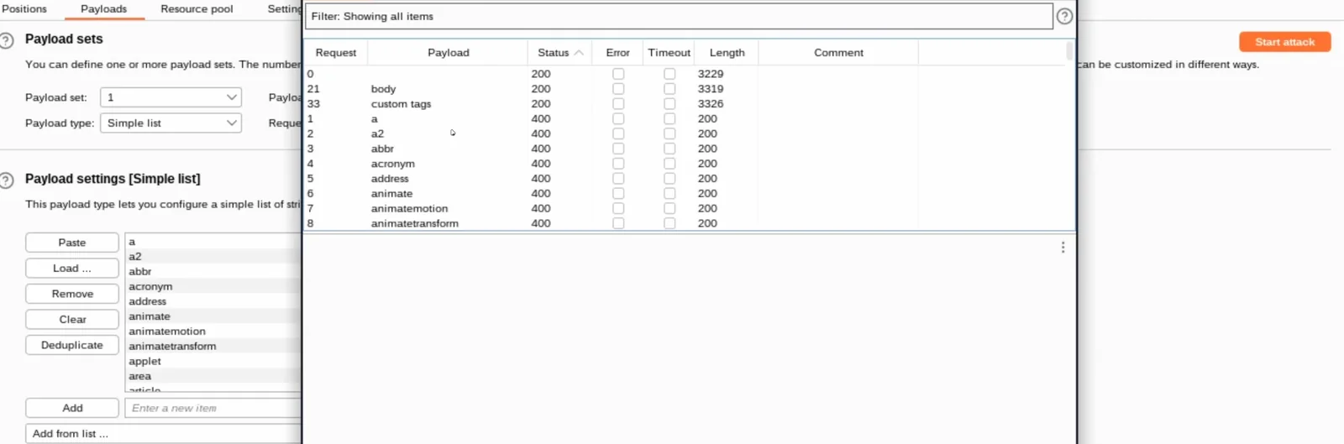Open the Add from list dropdown

pyautogui.click(x=163, y=434)
